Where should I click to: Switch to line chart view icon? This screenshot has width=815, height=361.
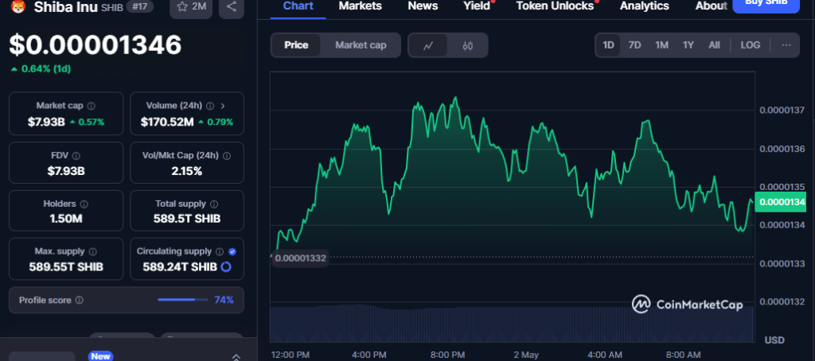click(427, 45)
